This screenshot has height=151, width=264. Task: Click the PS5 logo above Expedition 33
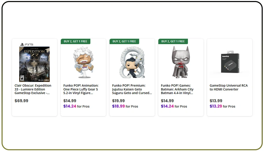pyautogui.click(x=27, y=44)
